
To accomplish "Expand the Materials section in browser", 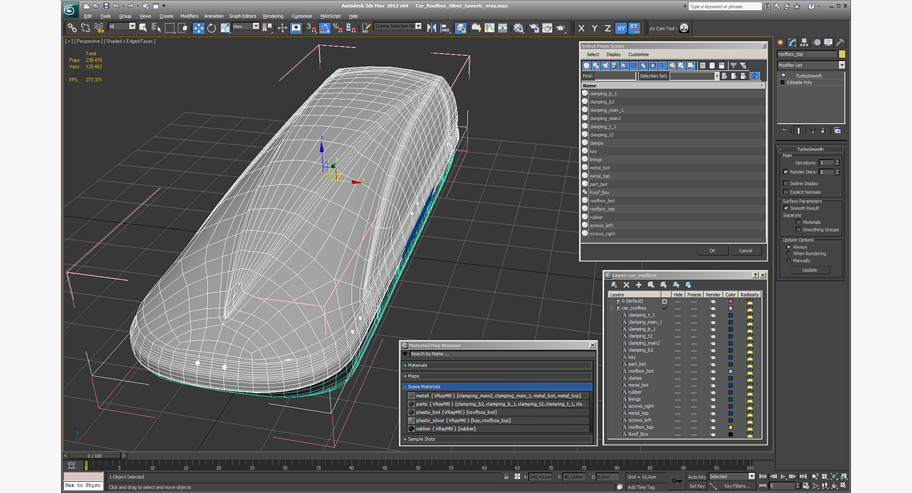I will tap(497, 365).
